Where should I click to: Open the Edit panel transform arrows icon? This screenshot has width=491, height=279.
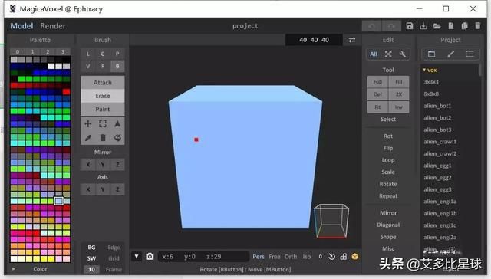pos(388,54)
